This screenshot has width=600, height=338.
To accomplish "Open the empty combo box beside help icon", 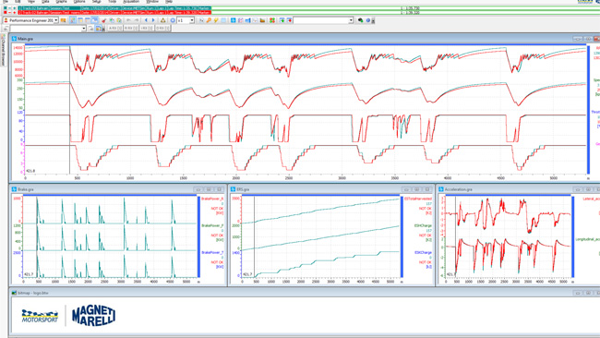I will pos(323,20).
